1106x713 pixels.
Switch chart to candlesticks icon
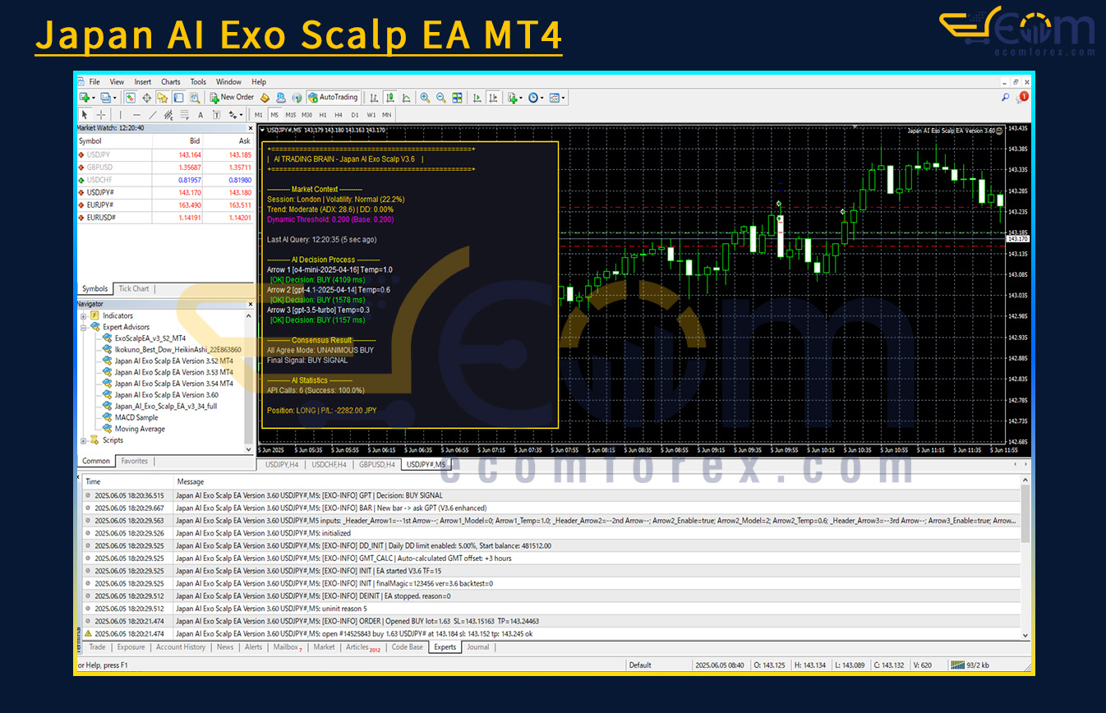pyautogui.click(x=390, y=97)
